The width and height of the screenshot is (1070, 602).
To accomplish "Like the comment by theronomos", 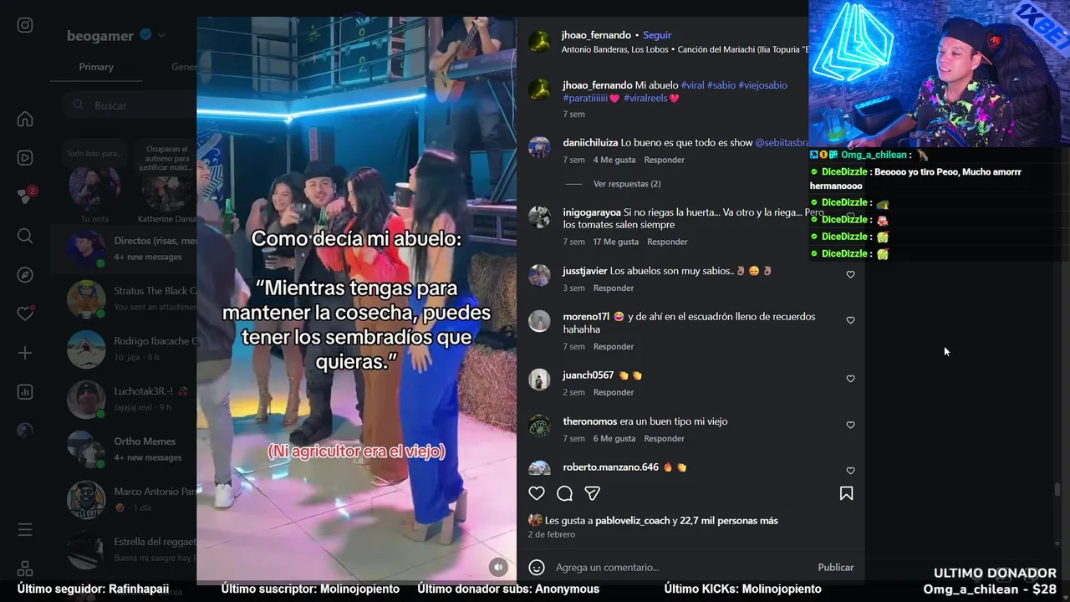I will (x=850, y=425).
